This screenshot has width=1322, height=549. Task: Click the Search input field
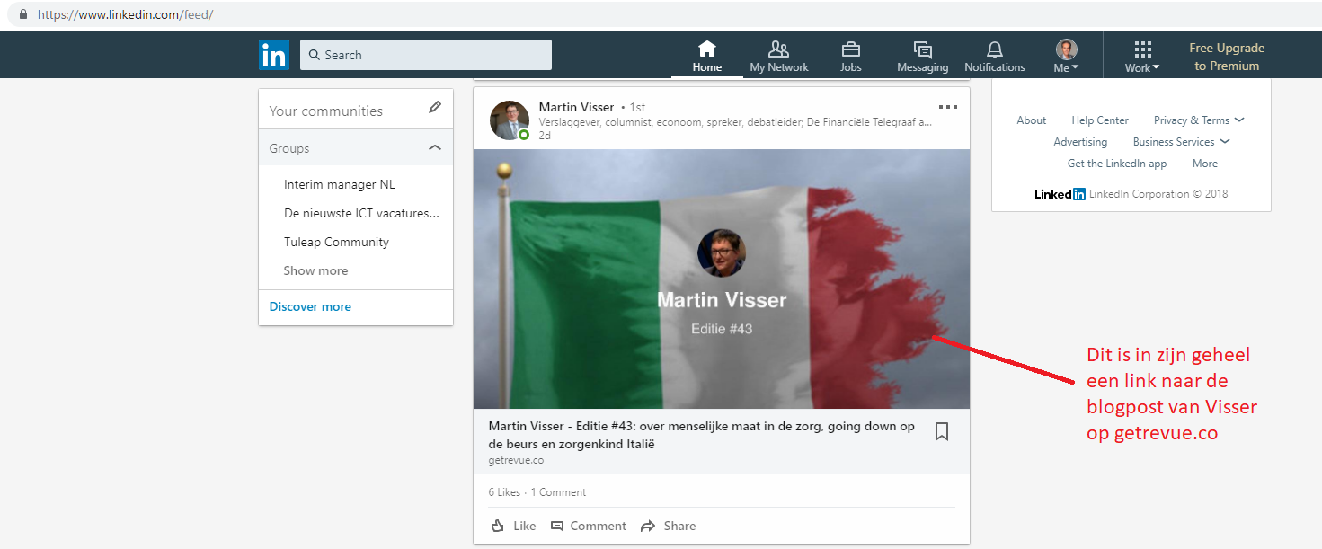coord(426,55)
